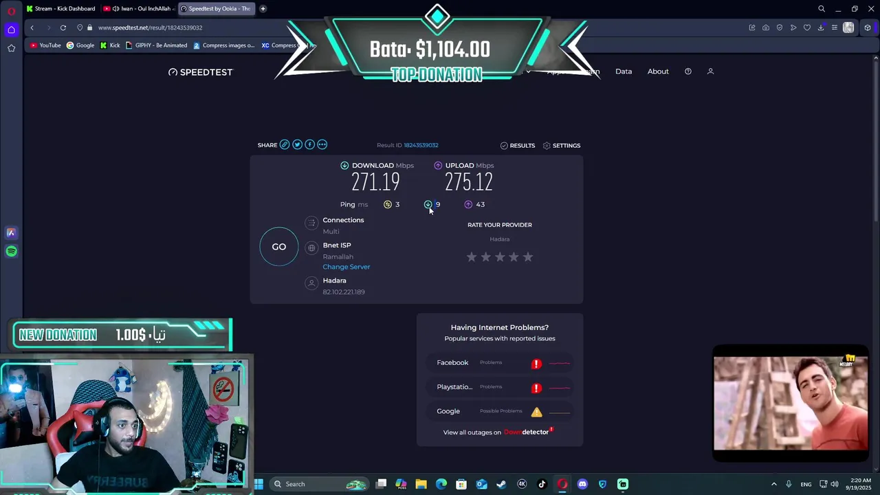Open Compress images bookmark
880x495 pixels.
[224, 45]
